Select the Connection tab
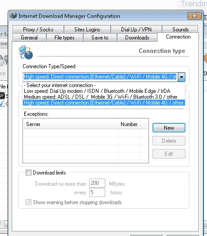This screenshot has height=236, width=207. pos(178,37)
